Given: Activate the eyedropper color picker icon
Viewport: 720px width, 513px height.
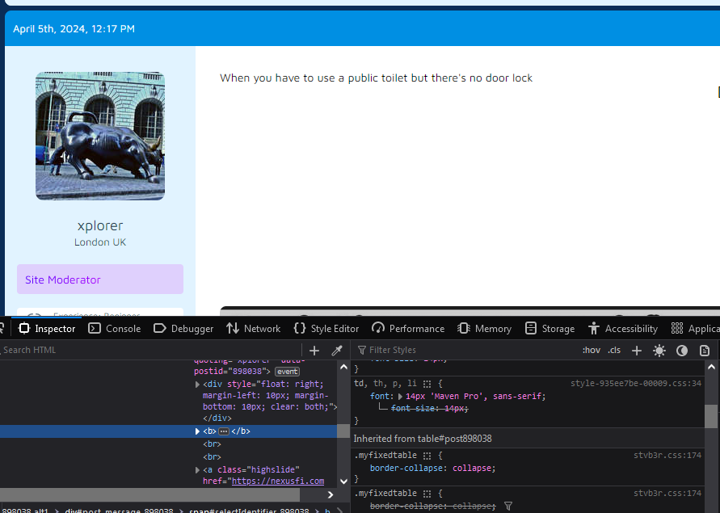Looking at the screenshot, I should click(x=337, y=351).
